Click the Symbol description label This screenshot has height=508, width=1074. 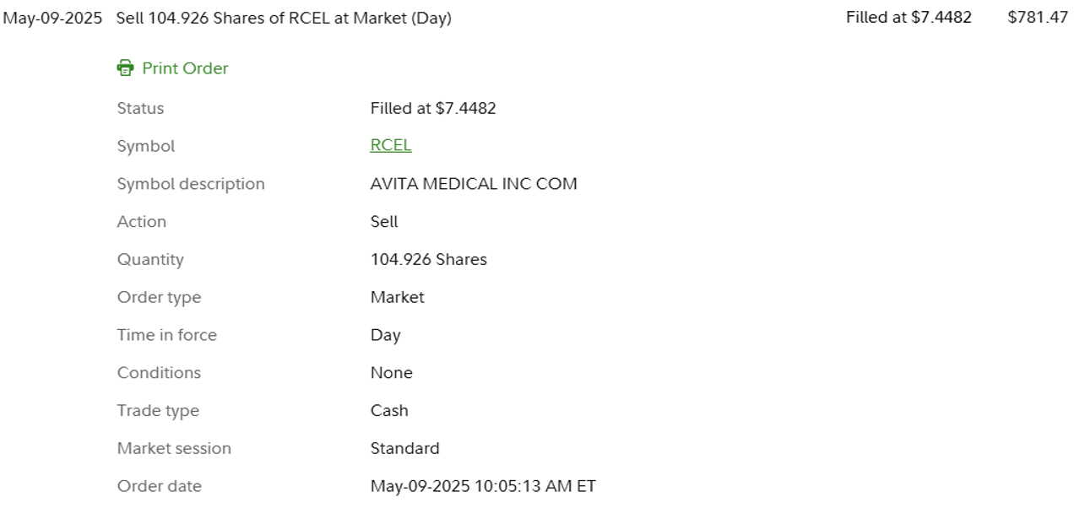(x=190, y=184)
